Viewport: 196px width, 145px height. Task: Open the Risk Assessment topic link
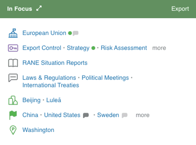(x=124, y=48)
